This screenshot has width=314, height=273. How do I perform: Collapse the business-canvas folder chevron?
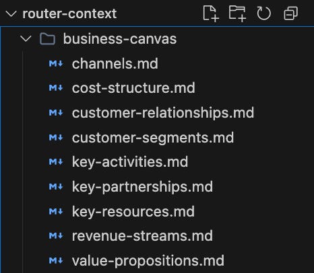26,39
